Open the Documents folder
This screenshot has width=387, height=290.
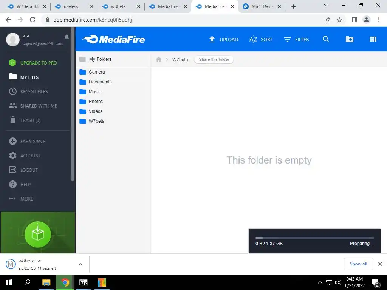96,82
